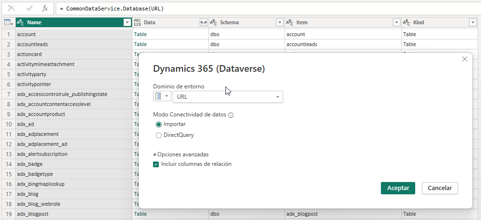Image resolution: width=481 pixels, height=220 pixels.
Task: Click the info icon beside Modo Conectividad de datos
Action: point(231,115)
